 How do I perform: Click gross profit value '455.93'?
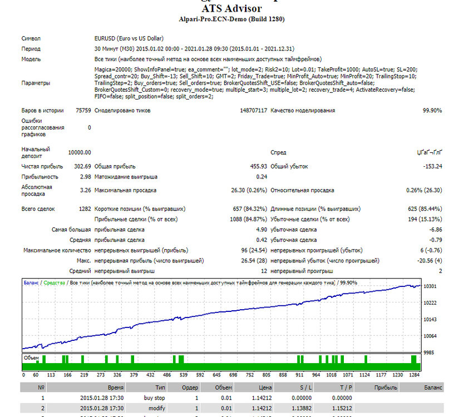(259, 166)
